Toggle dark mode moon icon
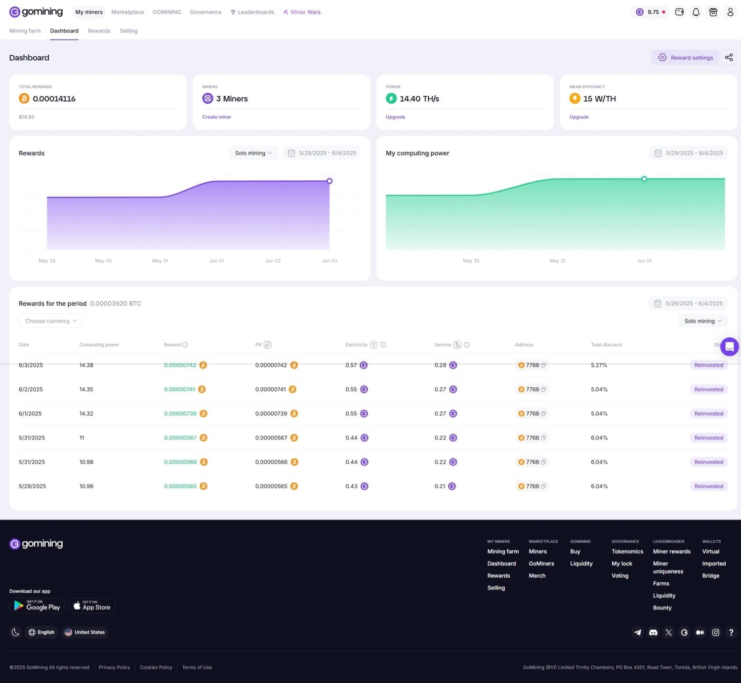The image size is (741, 683). click(15, 632)
